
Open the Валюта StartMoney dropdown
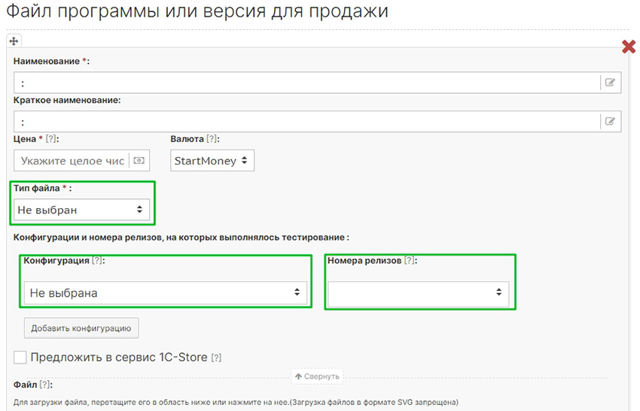212,161
